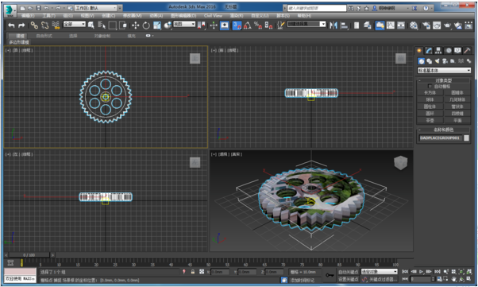Activate the Select Object tool

tap(91, 25)
